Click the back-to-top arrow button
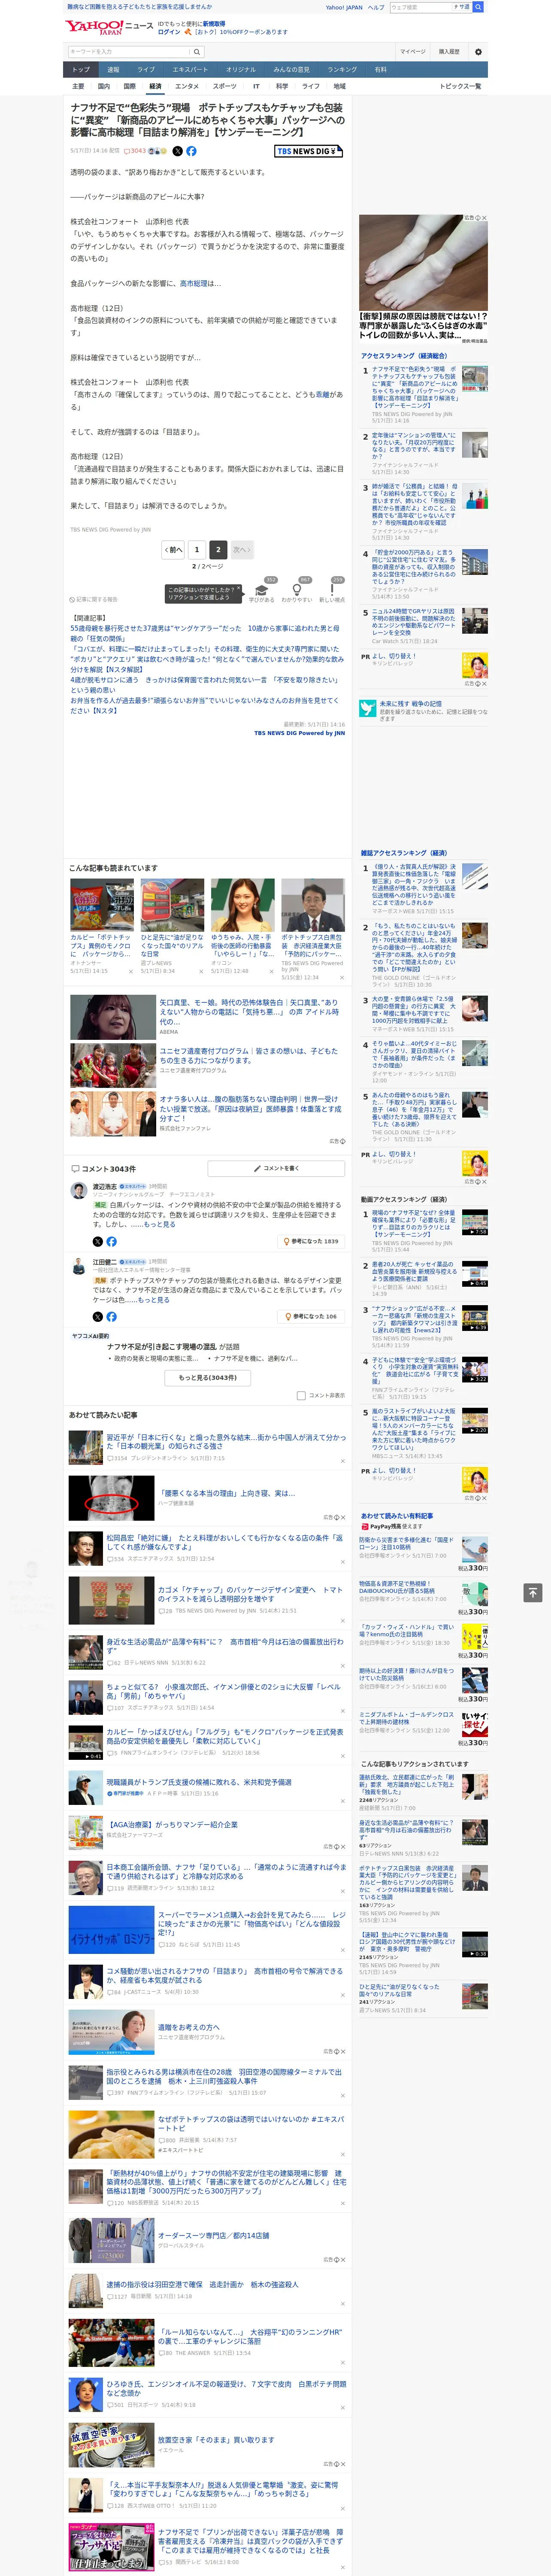The image size is (551, 2576). pyautogui.click(x=533, y=1592)
